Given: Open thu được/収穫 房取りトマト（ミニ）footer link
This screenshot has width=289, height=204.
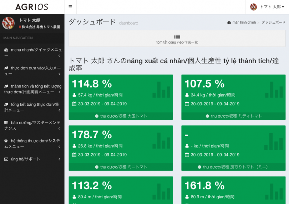Looking at the screenshot, I should click(234, 167).
